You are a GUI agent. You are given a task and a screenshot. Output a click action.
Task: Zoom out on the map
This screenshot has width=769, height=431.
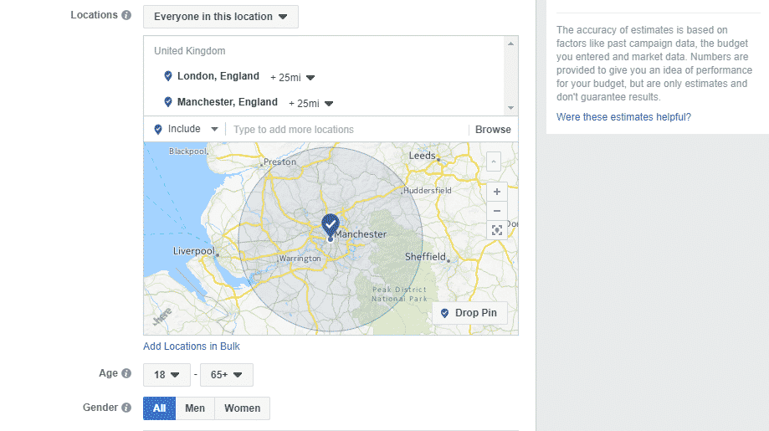pyautogui.click(x=496, y=211)
